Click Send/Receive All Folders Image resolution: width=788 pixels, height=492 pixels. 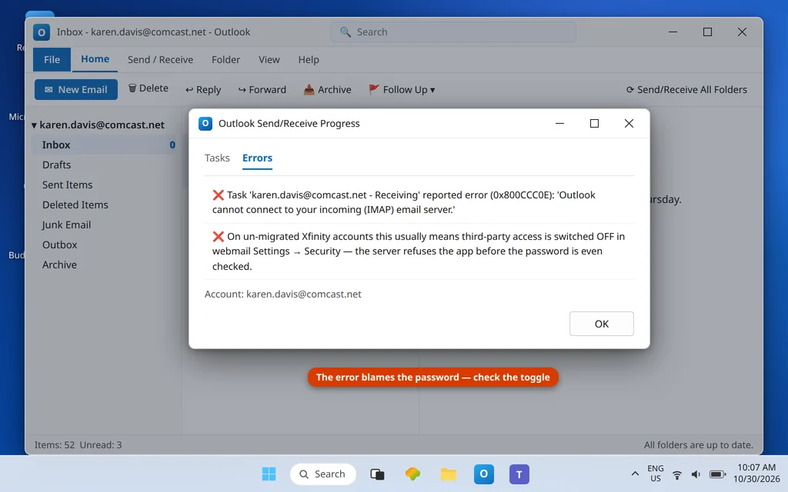pos(686,89)
